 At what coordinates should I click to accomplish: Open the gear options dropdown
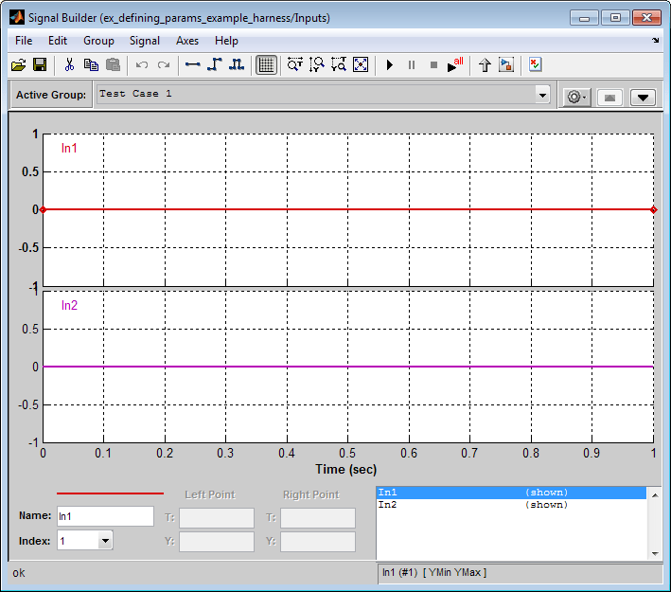click(x=576, y=98)
